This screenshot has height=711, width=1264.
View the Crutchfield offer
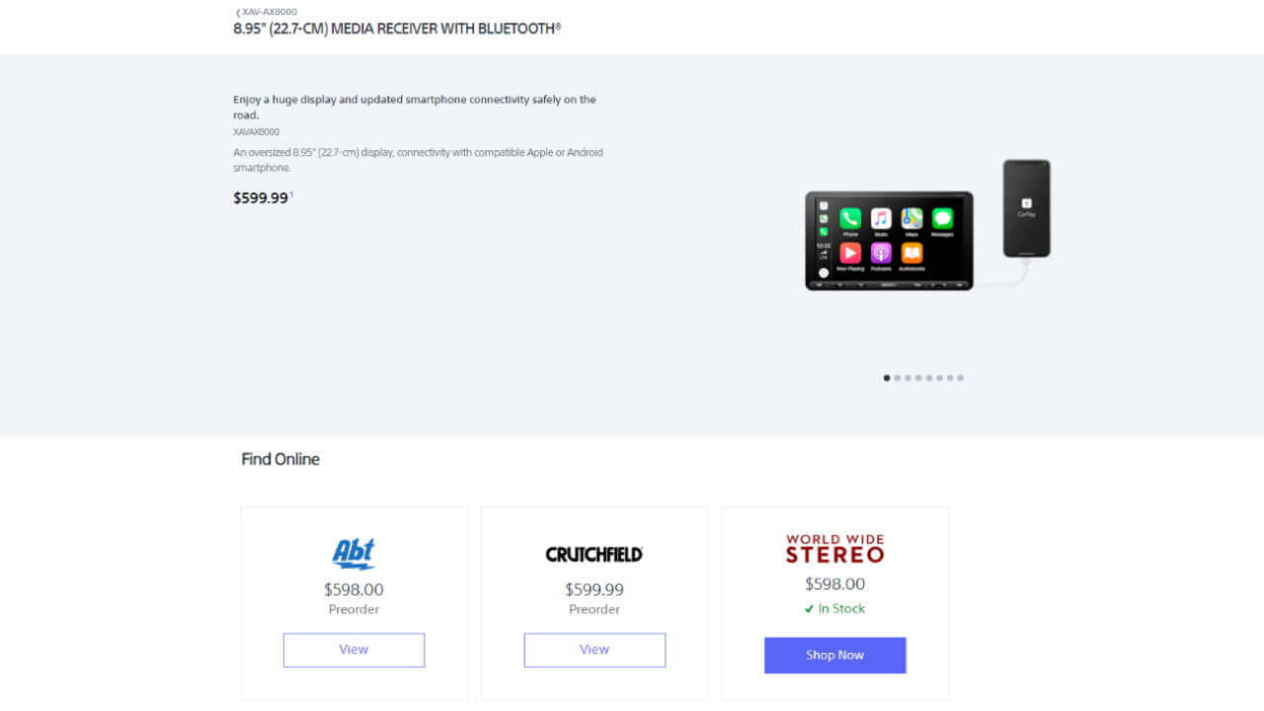click(594, 650)
